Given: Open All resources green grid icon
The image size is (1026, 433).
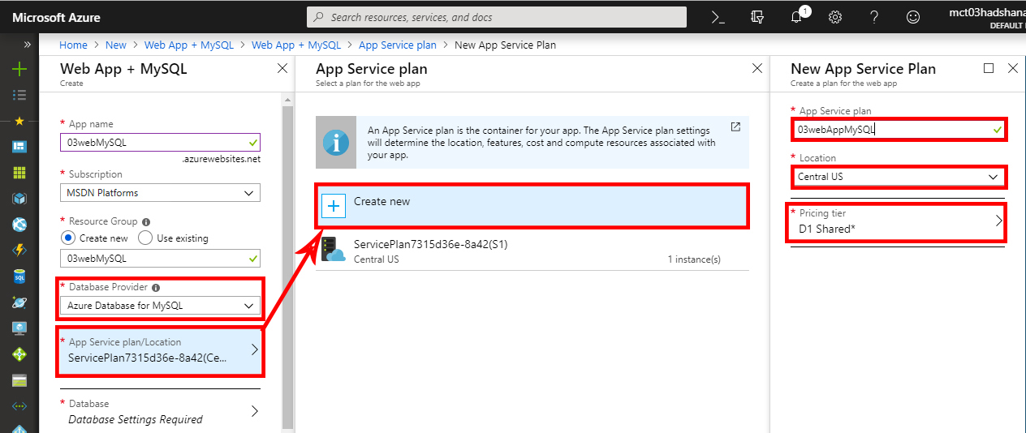Looking at the screenshot, I should pos(19,173).
